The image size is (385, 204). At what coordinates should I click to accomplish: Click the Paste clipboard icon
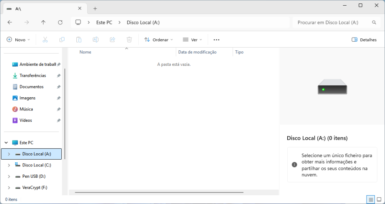(x=79, y=39)
